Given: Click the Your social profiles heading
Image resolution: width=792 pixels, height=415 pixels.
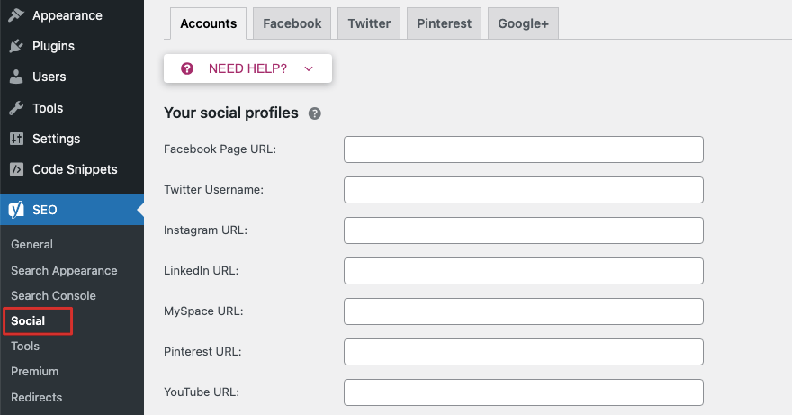Looking at the screenshot, I should [x=230, y=113].
